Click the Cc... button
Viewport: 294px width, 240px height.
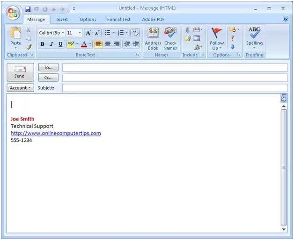pyautogui.click(x=48, y=78)
